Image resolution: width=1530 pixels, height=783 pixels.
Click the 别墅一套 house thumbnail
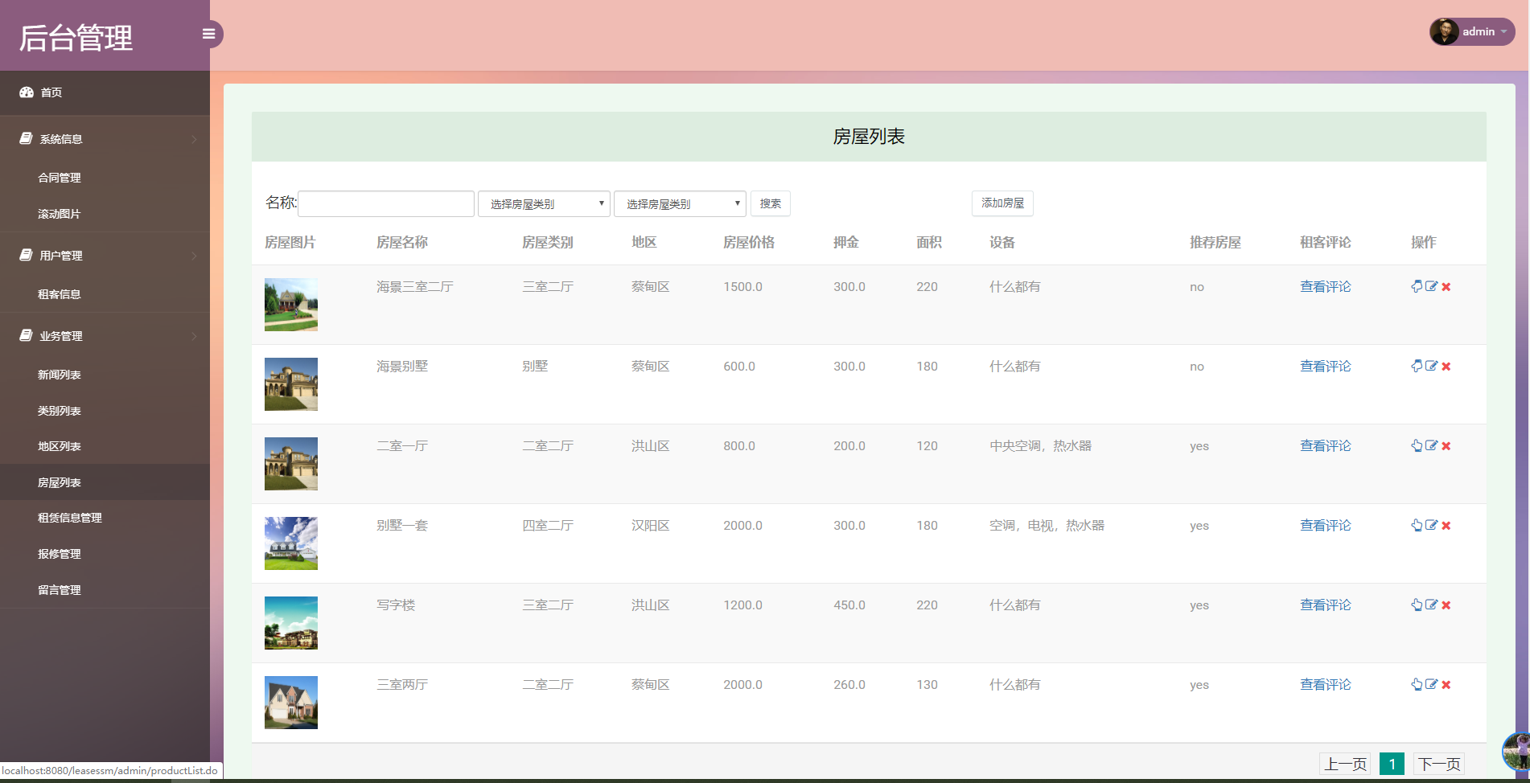pos(291,543)
